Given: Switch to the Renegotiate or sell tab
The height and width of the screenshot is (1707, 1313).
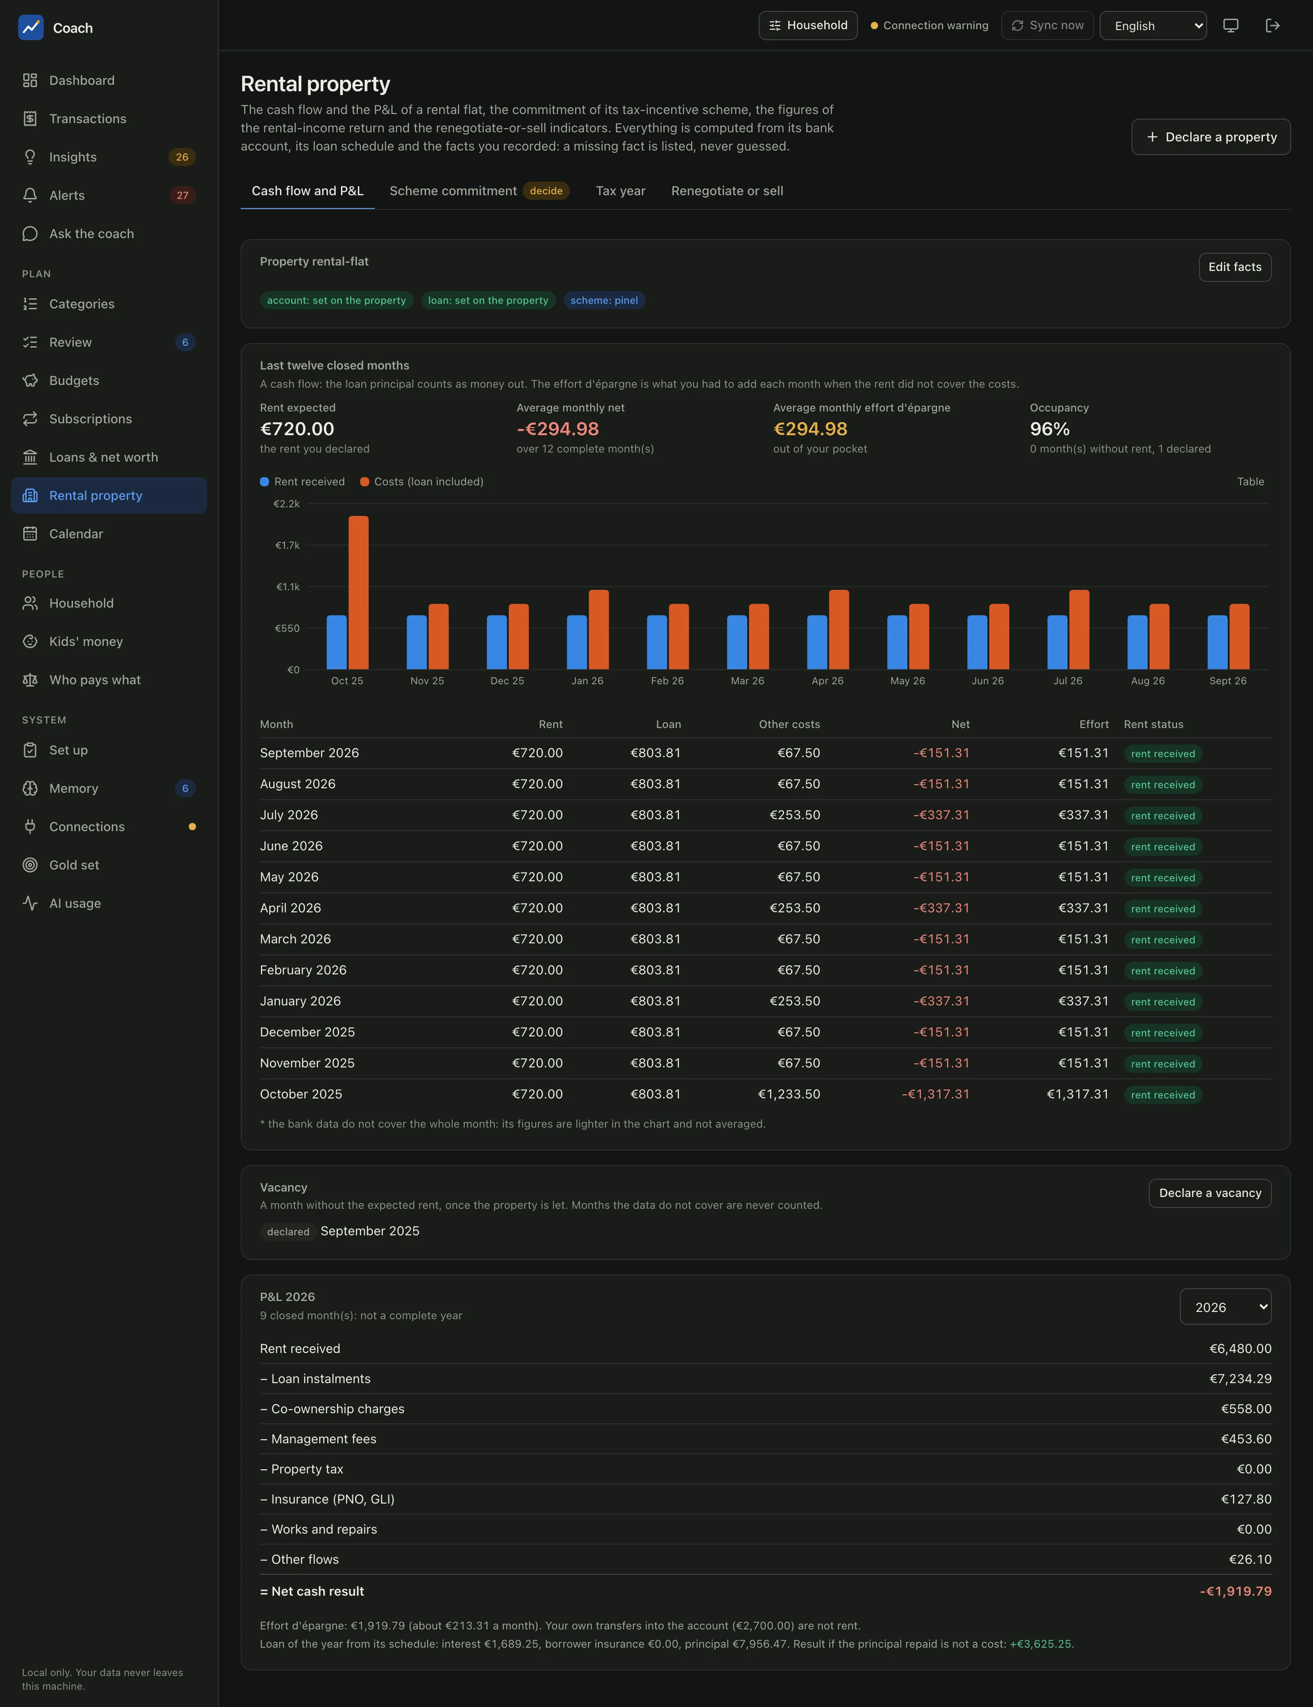Looking at the screenshot, I should pos(727,191).
